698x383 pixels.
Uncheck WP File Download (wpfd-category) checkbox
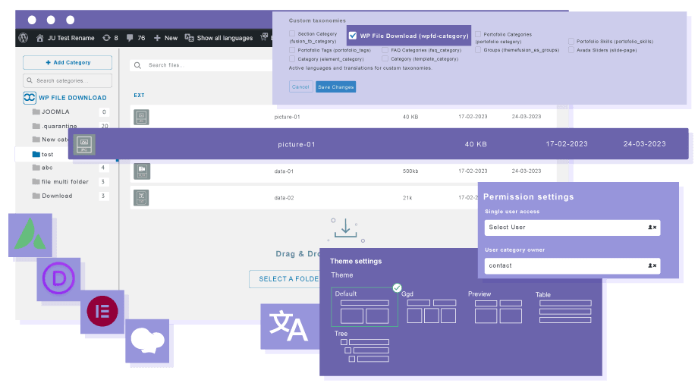(353, 36)
